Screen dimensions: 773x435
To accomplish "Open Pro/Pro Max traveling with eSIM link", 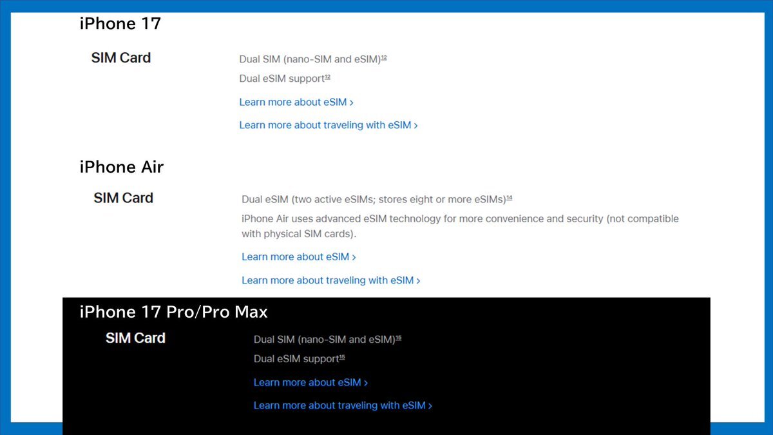I will click(x=343, y=405).
